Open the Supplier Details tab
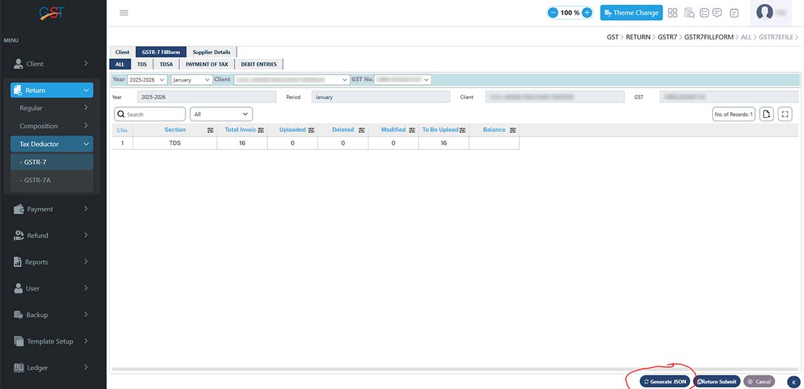Viewport: 804px width, 389px height. (211, 52)
